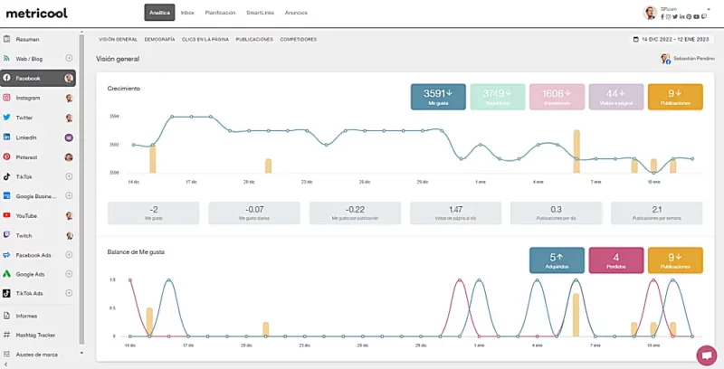Open the Planificación tab
Viewport: 724px width, 369px height.
pyautogui.click(x=220, y=13)
